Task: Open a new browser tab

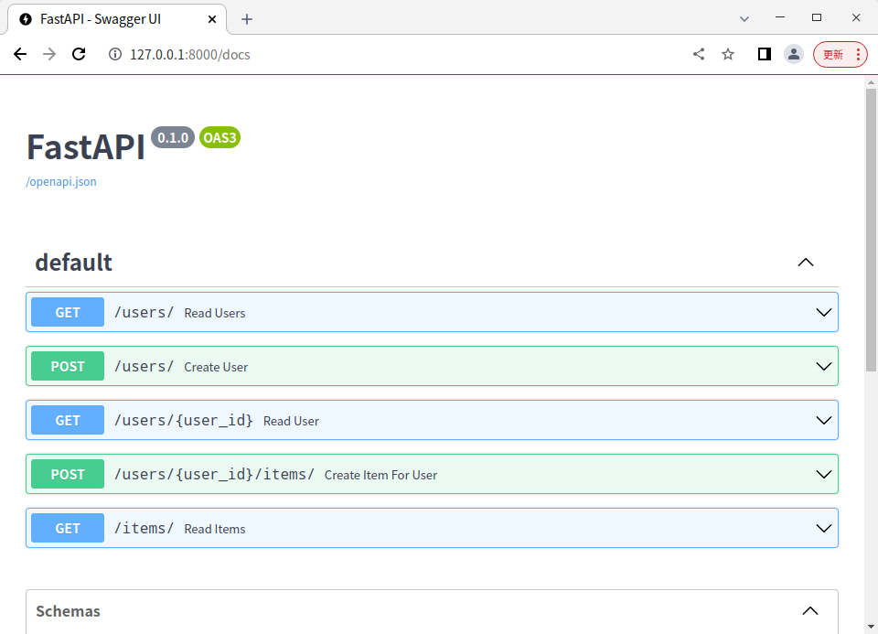Action: 247,18
